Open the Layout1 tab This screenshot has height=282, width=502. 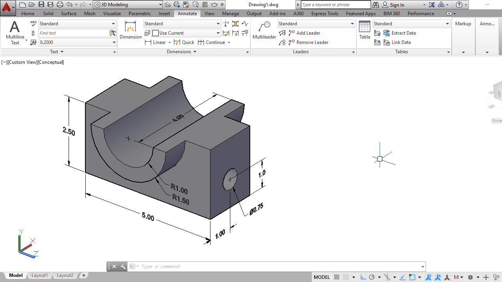(x=39, y=275)
